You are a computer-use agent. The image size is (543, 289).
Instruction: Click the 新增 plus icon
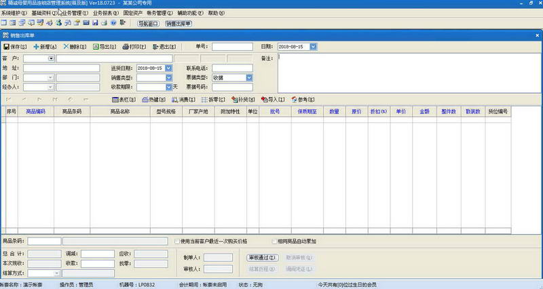[x=37, y=46]
